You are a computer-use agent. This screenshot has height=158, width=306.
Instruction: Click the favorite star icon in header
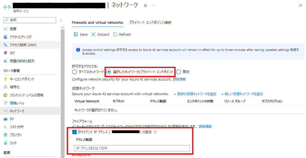[x=145, y=6]
